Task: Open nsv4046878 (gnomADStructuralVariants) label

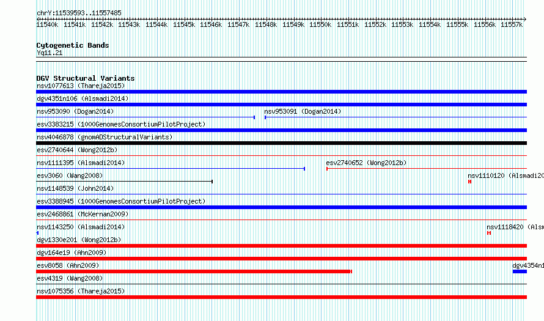Action: [x=105, y=137]
